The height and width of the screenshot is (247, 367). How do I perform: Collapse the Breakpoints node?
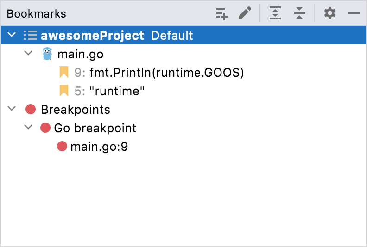pos(12,109)
